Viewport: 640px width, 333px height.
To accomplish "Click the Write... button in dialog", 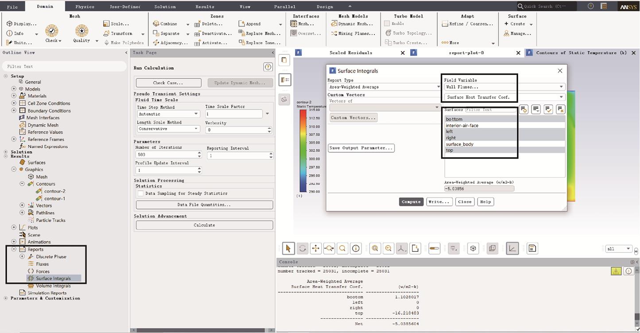I will tap(439, 202).
